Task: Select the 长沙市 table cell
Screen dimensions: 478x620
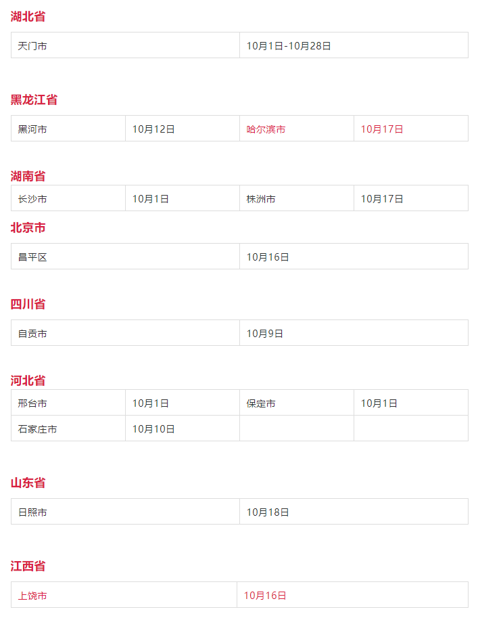Action: coord(32,199)
